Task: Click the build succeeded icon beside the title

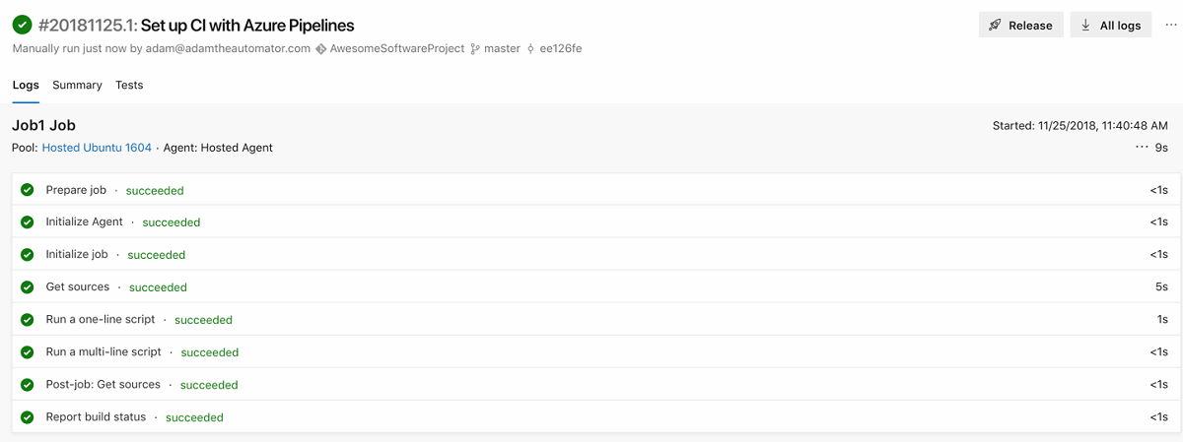Action: (22, 25)
